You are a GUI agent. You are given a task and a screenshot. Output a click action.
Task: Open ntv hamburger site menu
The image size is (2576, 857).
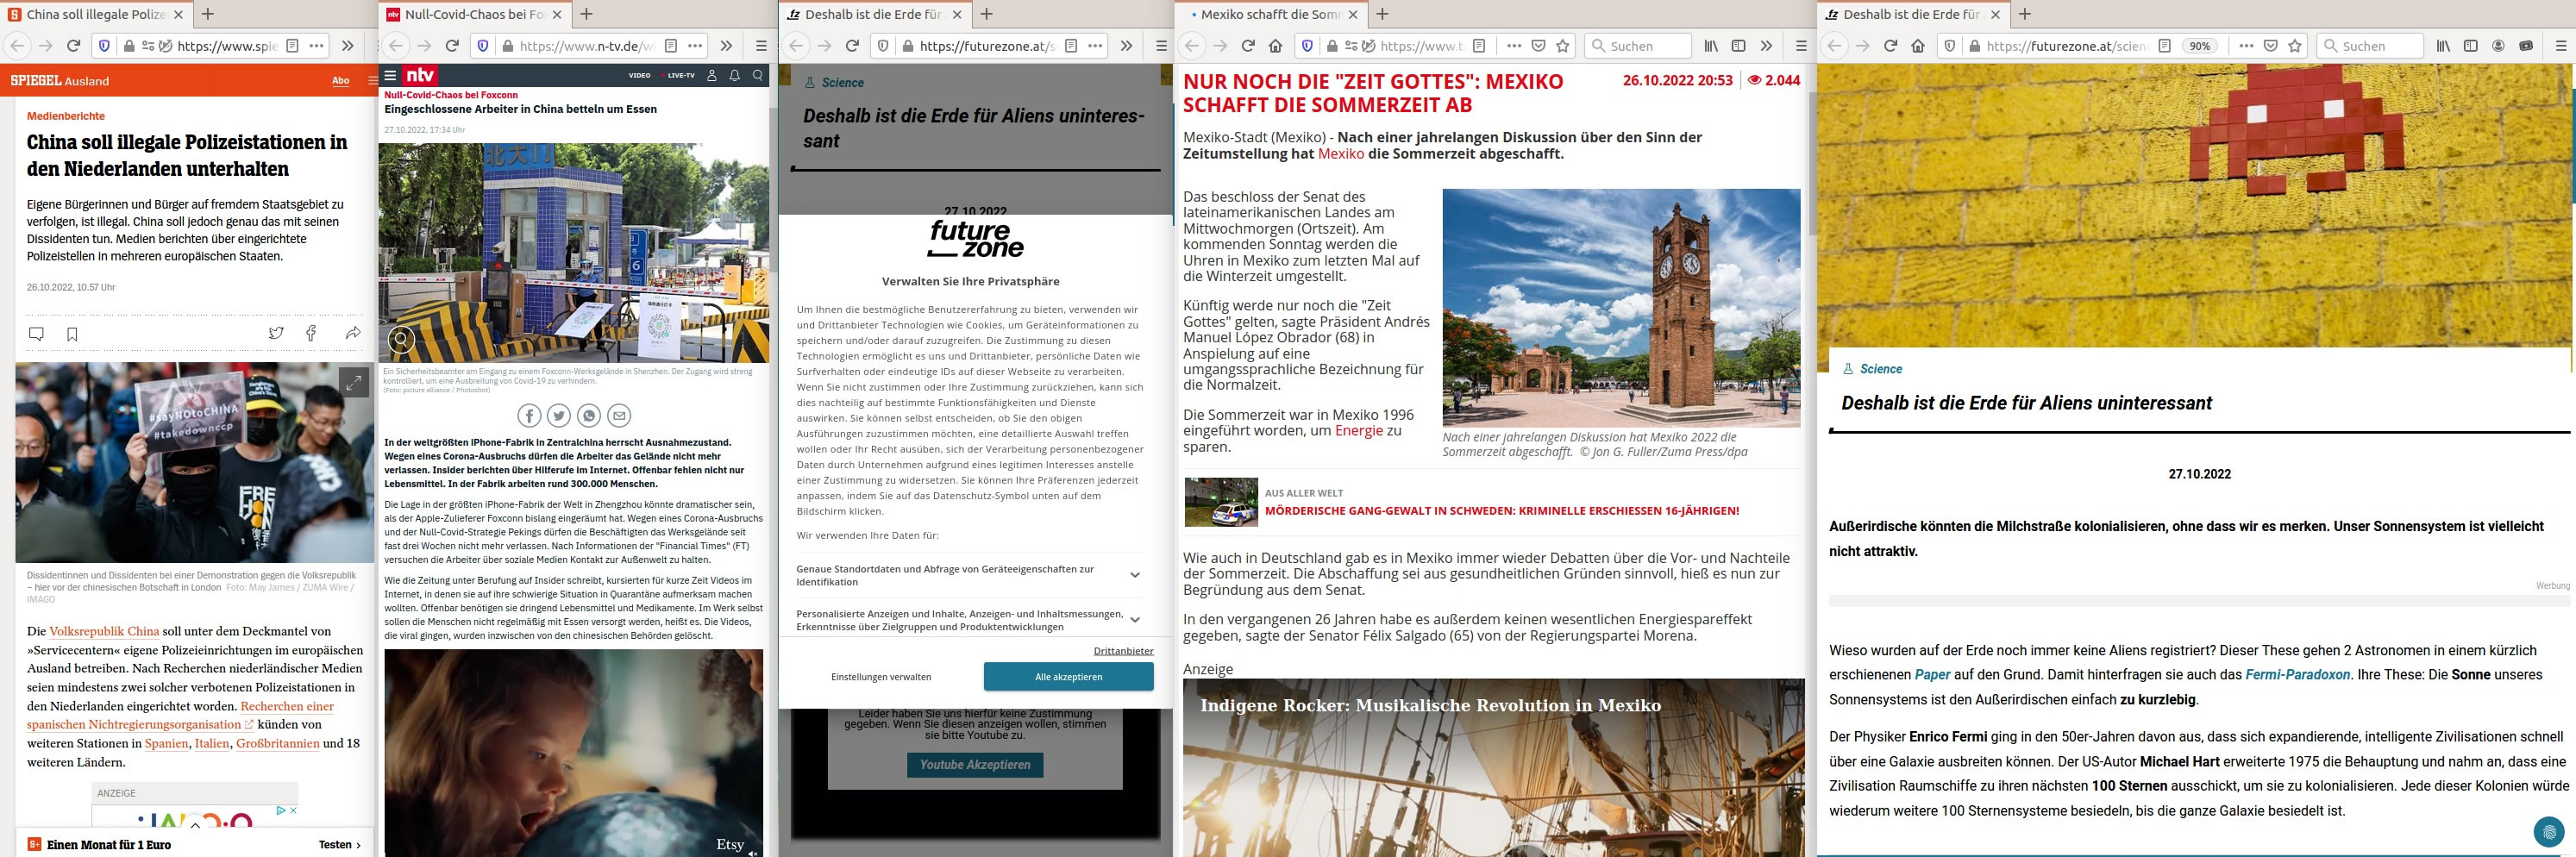click(391, 75)
